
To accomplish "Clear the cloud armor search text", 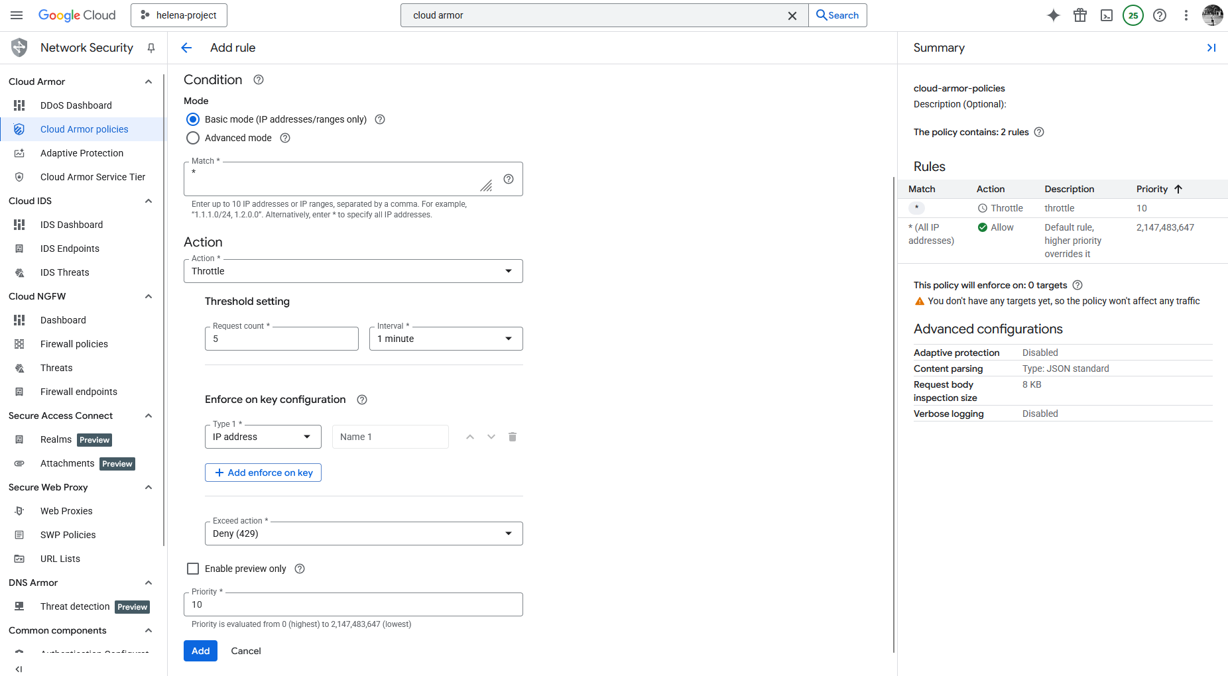I will [792, 15].
